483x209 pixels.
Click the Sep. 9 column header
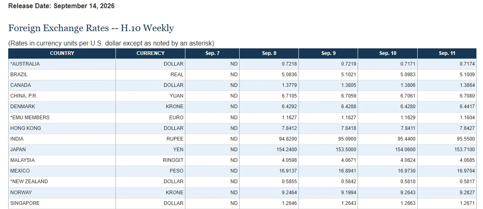tap(328, 53)
